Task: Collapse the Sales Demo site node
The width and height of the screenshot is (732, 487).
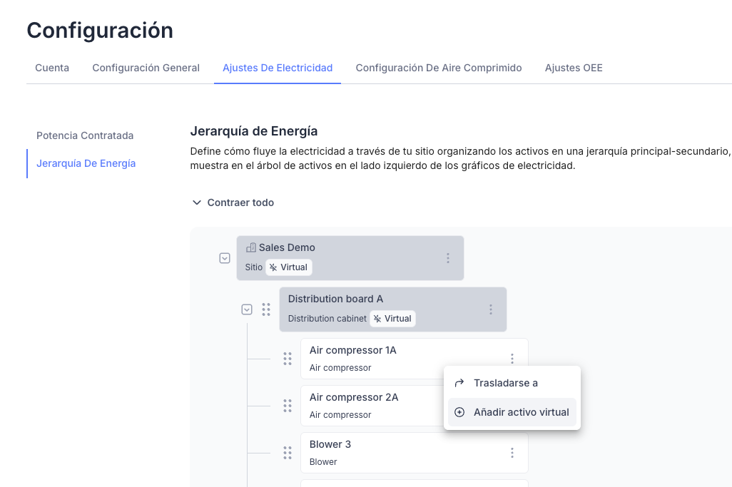Action: pyautogui.click(x=225, y=258)
